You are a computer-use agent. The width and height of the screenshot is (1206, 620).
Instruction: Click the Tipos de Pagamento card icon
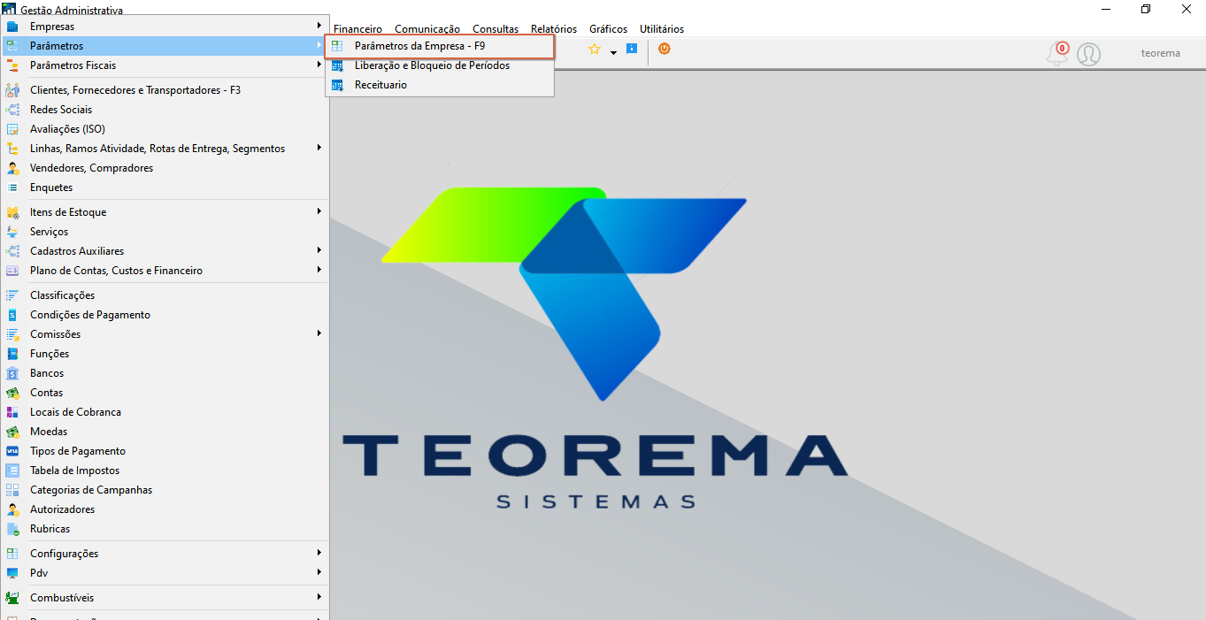click(x=12, y=451)
